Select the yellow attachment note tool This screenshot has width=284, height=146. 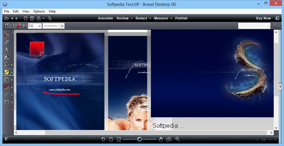click(7, 72)
